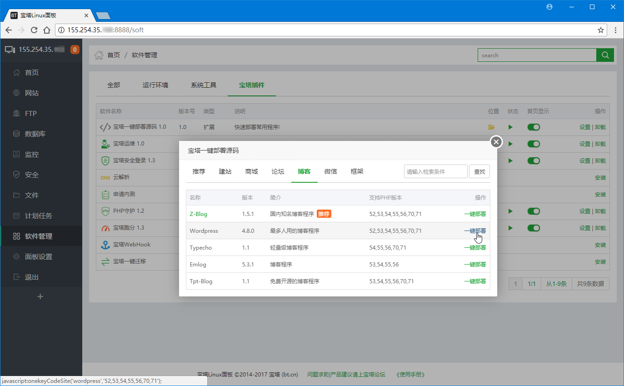The height and width of the screenshot is (386, 624).
Task: Click the 首页 breadcrumb link
Action: [x=114, y=55]
